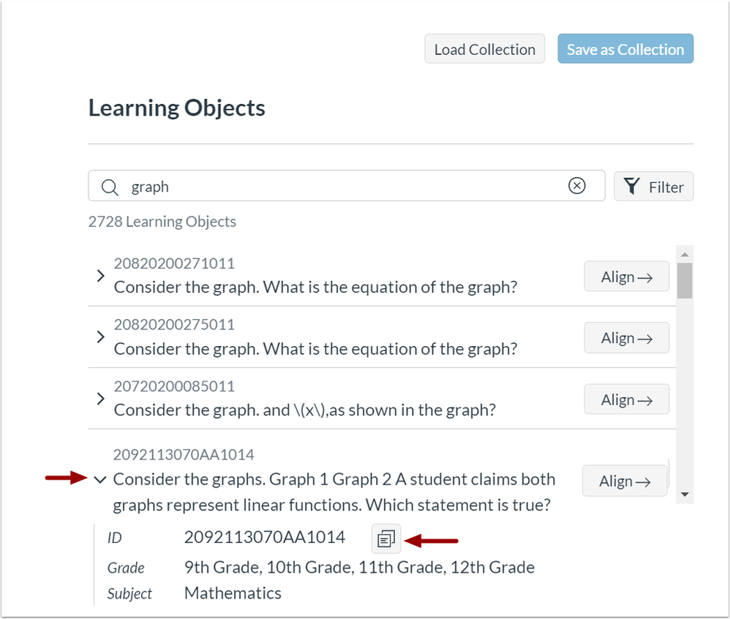Align learning object 20820200271011

coord(626,277)
